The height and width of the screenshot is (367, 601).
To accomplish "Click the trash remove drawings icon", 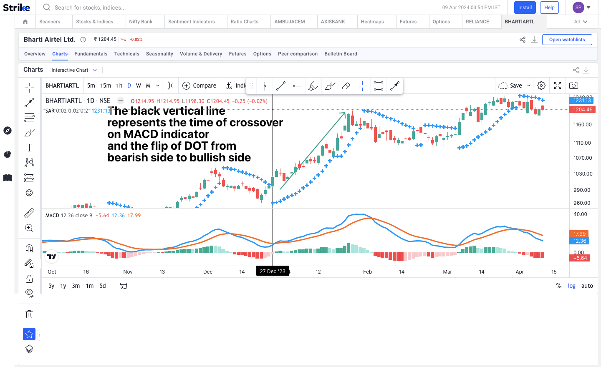I will 29,314.
